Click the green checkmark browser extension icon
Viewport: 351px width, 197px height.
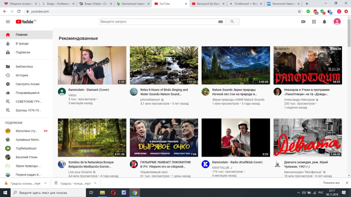tap(308, 12)
